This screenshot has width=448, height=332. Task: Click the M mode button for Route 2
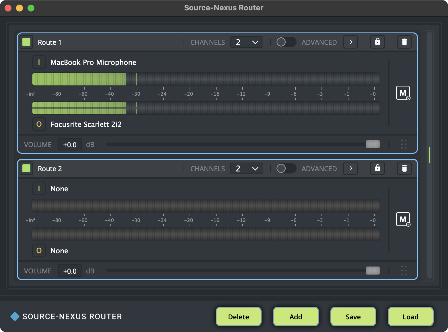tap(403, 219)
